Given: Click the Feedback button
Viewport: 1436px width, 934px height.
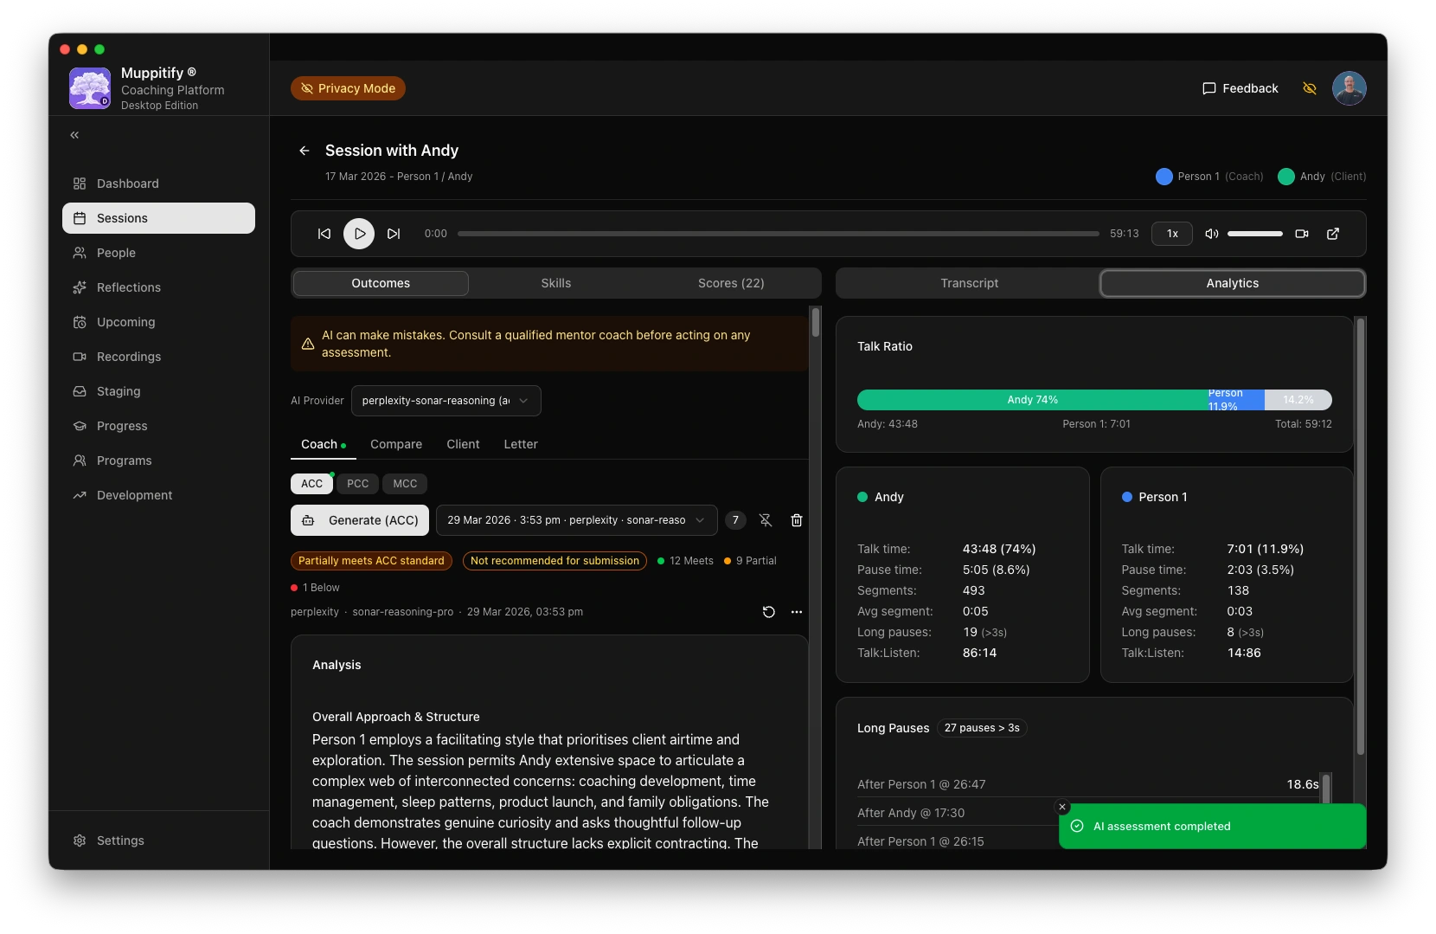Looking at the screenshot, I should 1240,88.
